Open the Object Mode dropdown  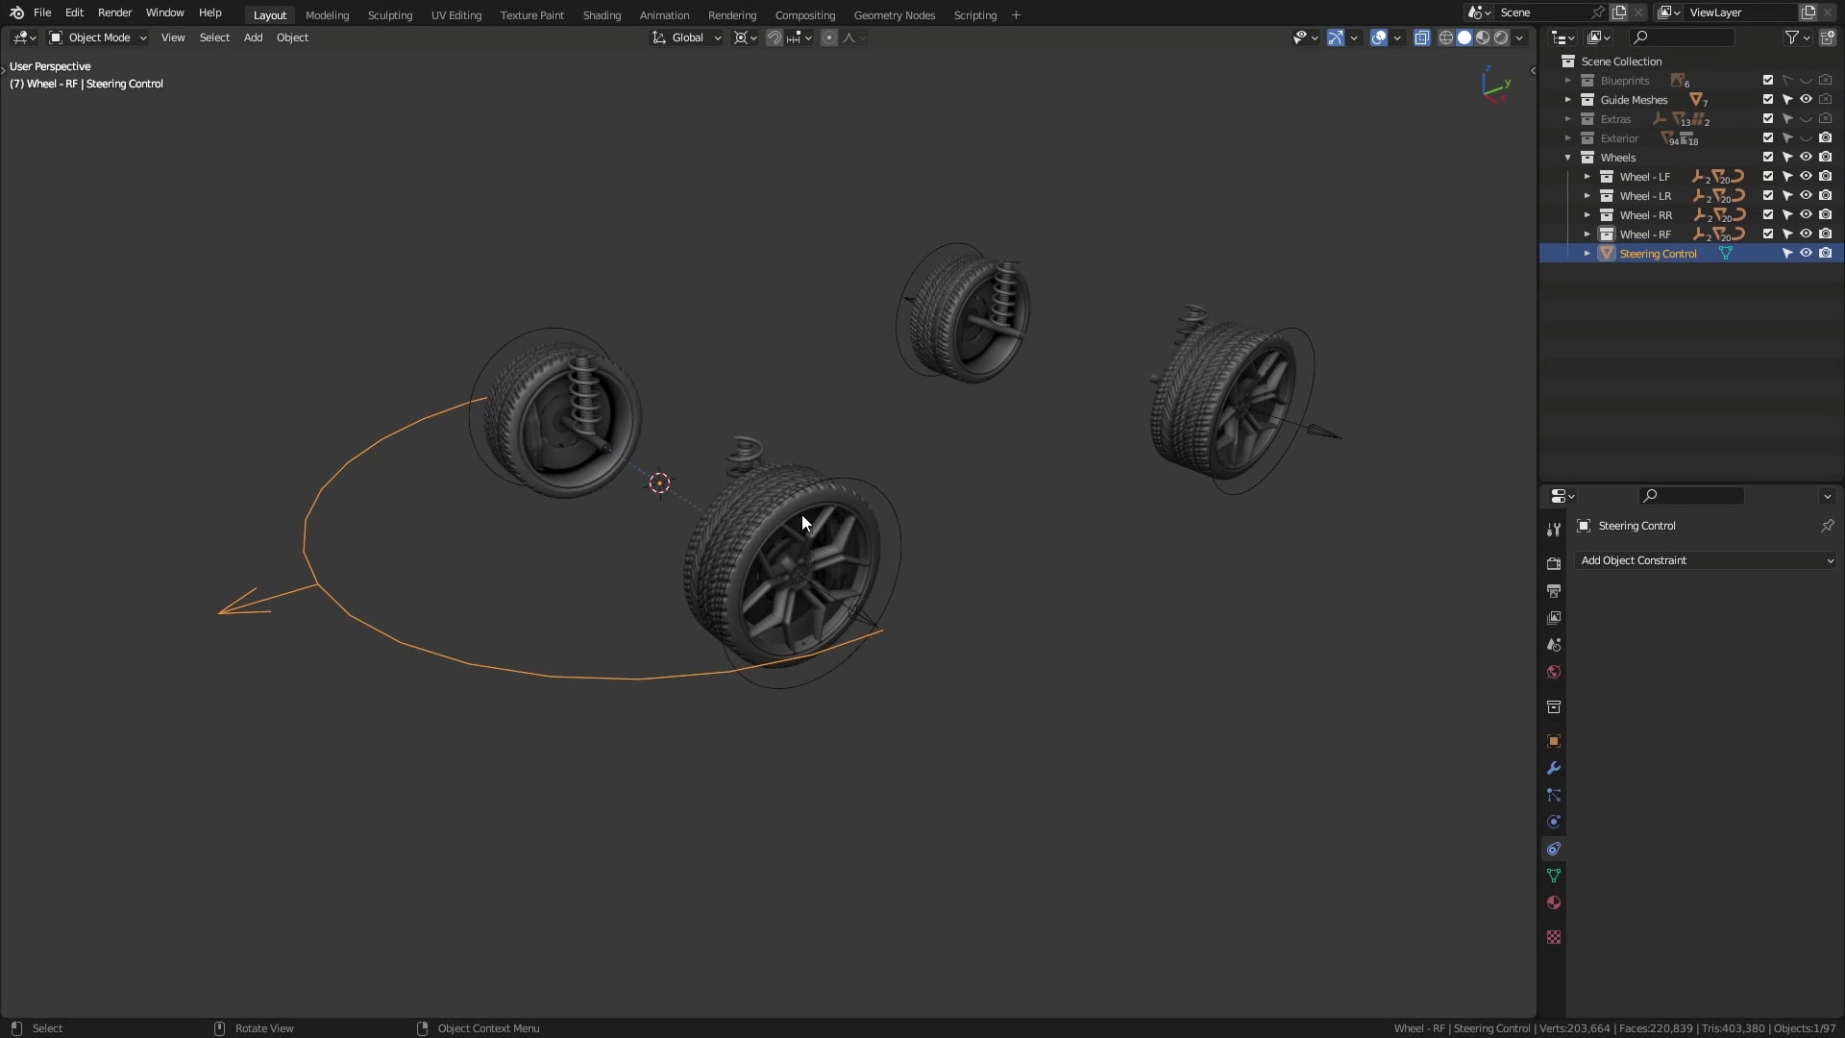97,37
